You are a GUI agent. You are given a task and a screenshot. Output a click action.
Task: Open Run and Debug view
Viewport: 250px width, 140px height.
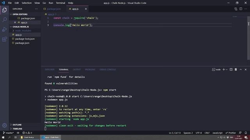4,30
